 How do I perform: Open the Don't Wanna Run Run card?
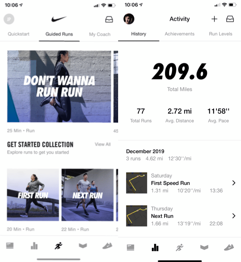[x=59, y=87]
